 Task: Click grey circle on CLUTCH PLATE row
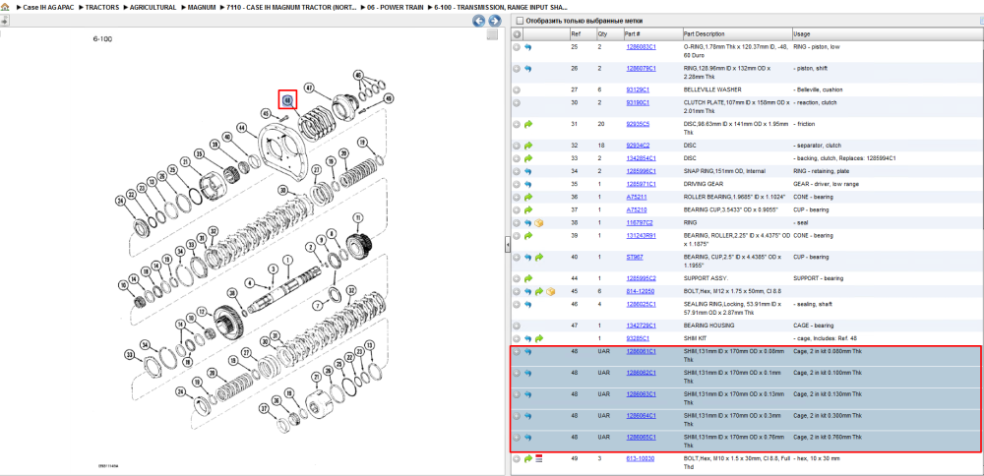coord(518,102)
